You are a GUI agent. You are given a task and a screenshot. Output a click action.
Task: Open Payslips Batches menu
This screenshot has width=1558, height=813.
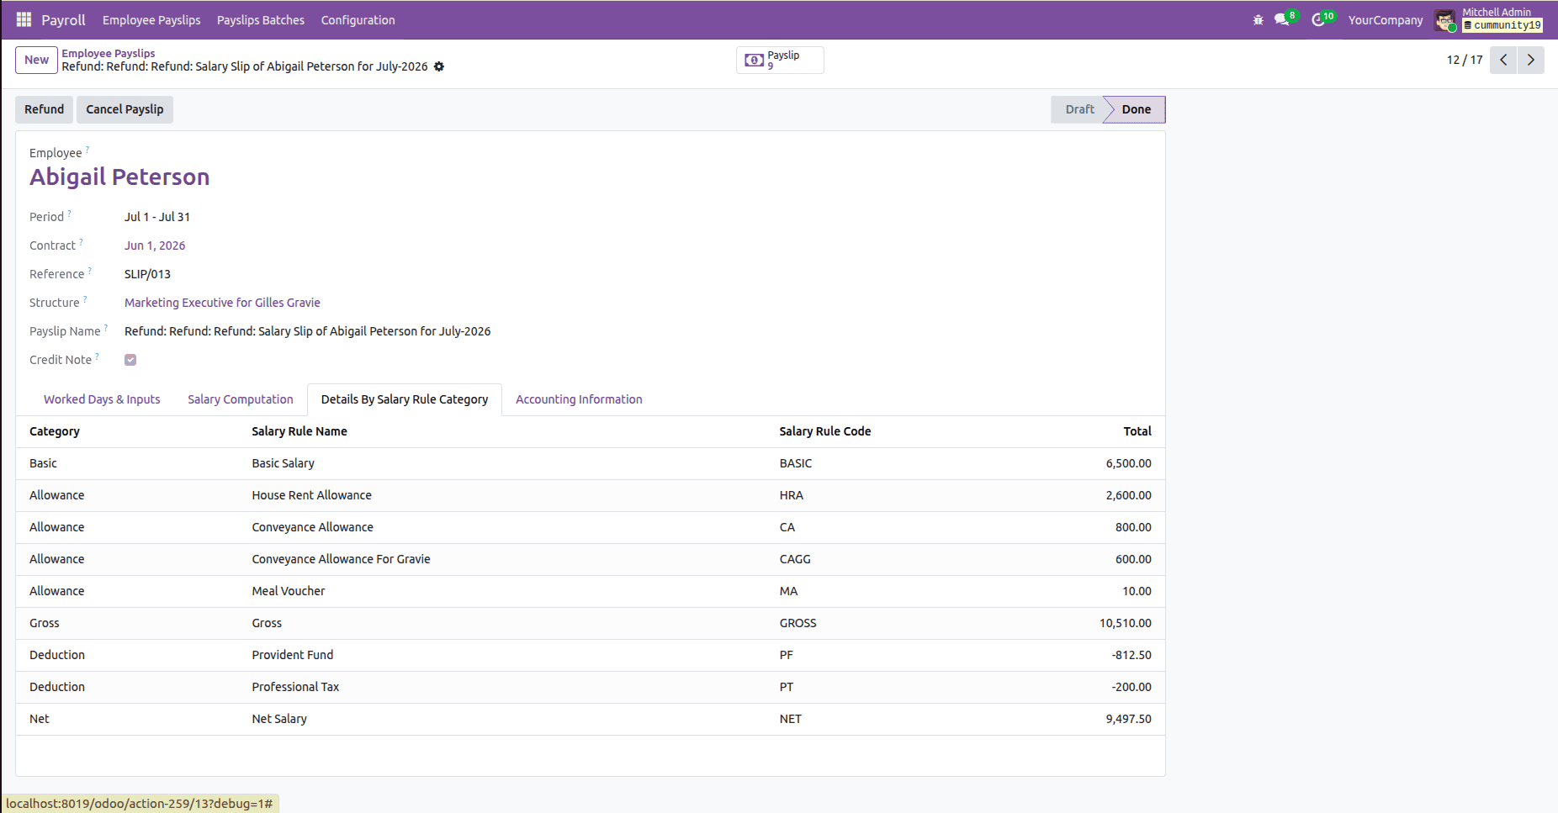coord(261,20)
